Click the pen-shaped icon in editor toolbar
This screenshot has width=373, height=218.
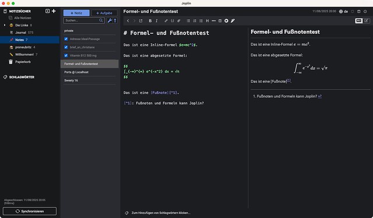(x=233, y=20)
